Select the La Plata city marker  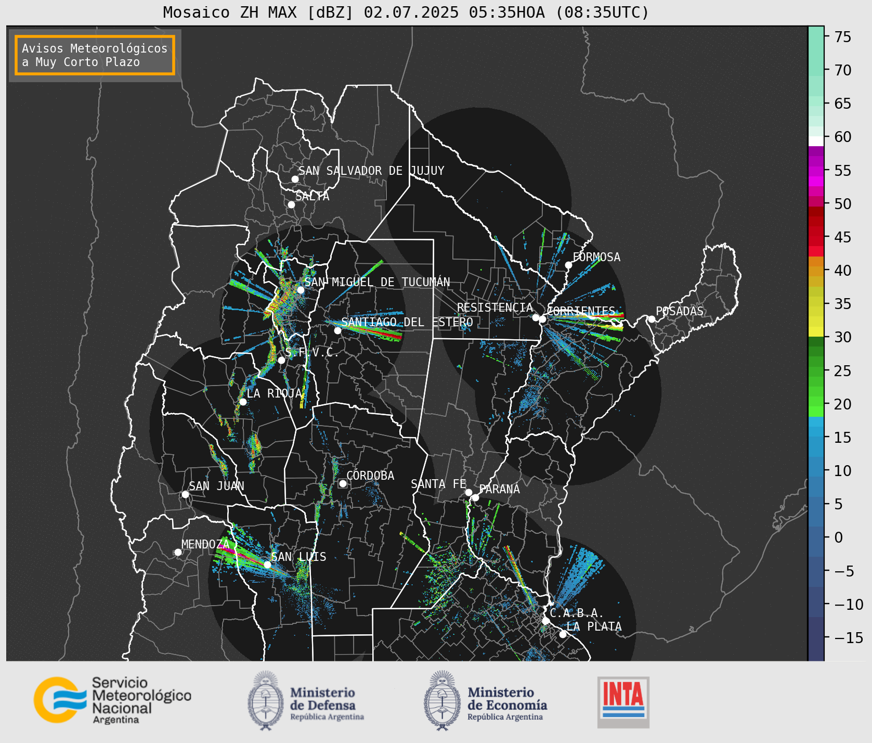[x=563, y=634]
